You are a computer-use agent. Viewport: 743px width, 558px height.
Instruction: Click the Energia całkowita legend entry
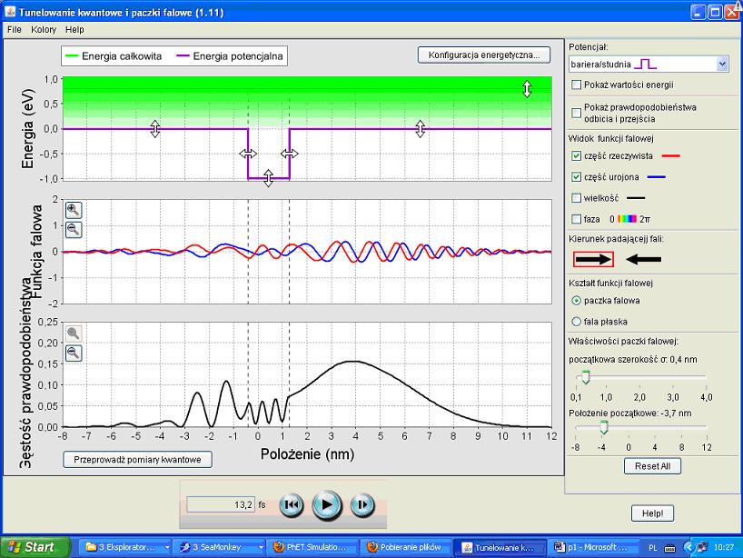114,56
